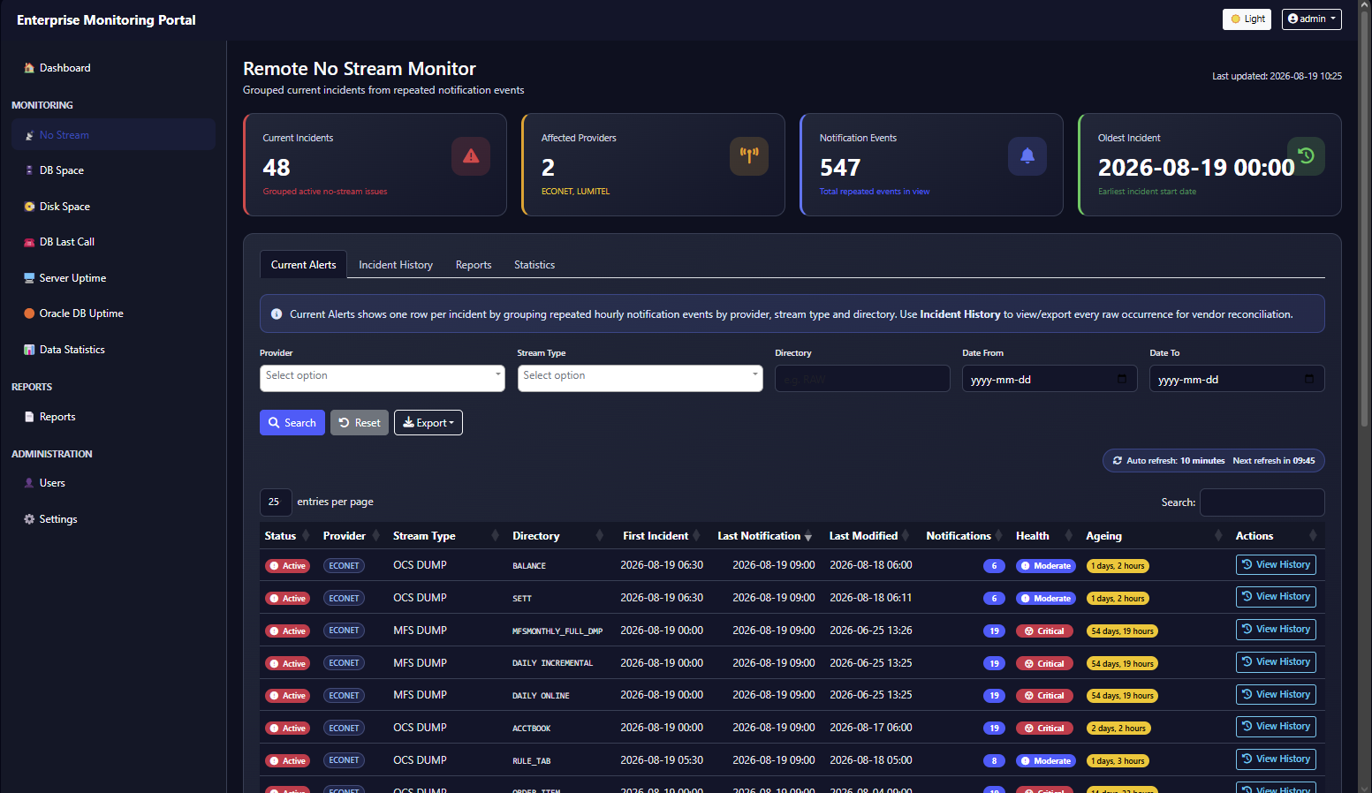Switch to the Incident History tab
Viewport: 1372px width, 793px height.
[x=396, y=265]
